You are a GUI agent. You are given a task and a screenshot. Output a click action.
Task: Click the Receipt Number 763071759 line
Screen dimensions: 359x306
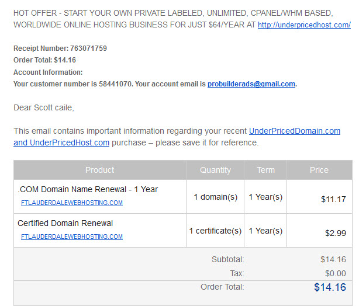coord(60,48)
